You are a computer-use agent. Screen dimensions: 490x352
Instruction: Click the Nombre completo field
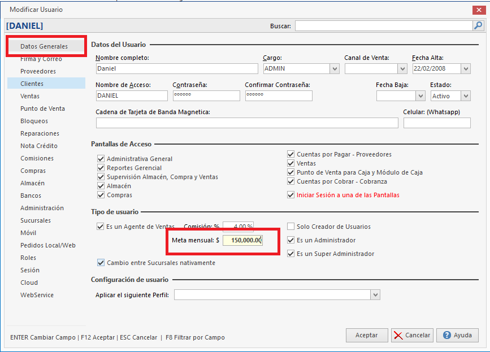click(177, 69)
